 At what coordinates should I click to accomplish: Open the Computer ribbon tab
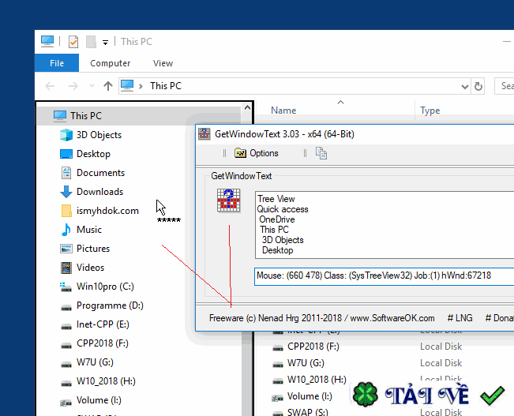pos(111,63)
